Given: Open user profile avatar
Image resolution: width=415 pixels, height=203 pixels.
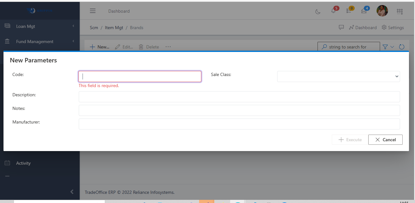Looking at the screenshot, I should pyautogui.click(x=382, y=11).
